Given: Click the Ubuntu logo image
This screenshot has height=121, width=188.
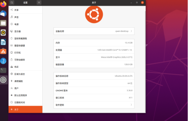Looking at the screenshot, I should coord(94,14).
